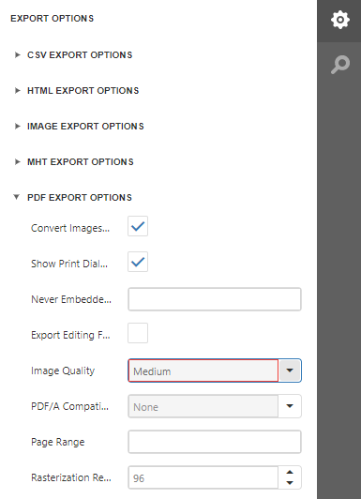Click the PDF Export Options heading

coord(80,198)
